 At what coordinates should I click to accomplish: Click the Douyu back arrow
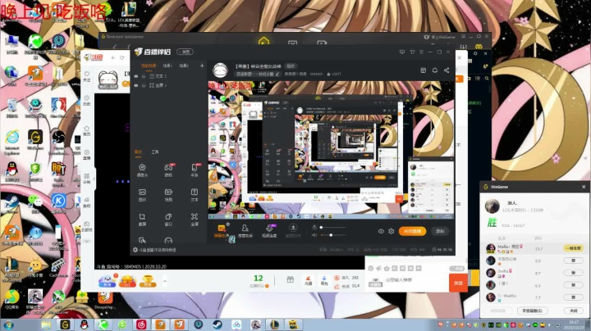click(113, 57)
